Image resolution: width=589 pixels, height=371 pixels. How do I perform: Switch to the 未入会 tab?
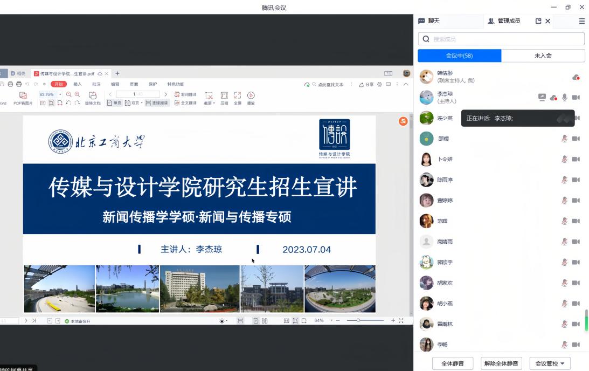543,56
